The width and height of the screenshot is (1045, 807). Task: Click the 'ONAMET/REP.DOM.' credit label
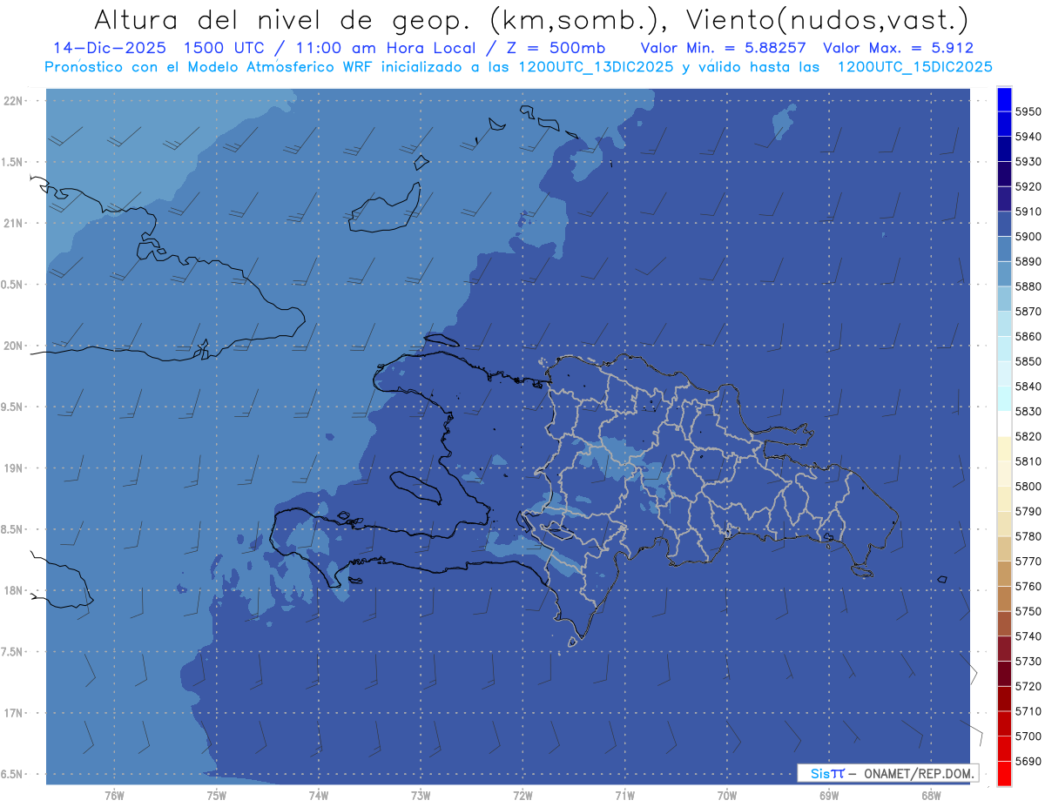pyautogui.click(x=918, y=773)
